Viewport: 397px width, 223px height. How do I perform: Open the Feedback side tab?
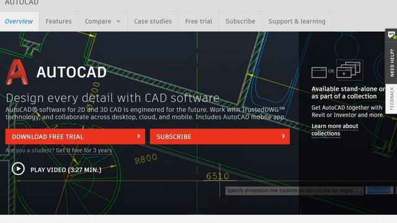(391, 98)
